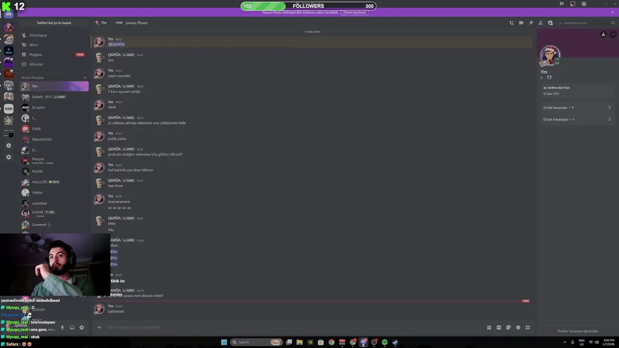The image size is (619, 348).
Task: Expand Ortak Arkadaşlar — 1
Action: click(x=577, y=119)
